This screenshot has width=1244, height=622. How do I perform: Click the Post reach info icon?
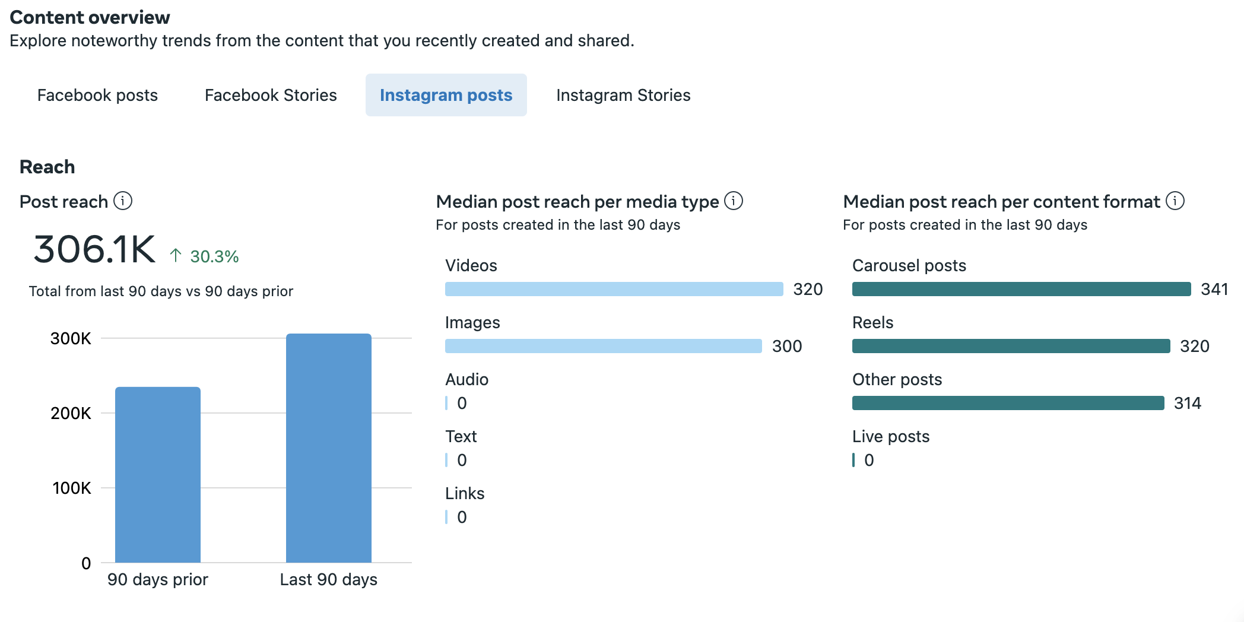123,201
